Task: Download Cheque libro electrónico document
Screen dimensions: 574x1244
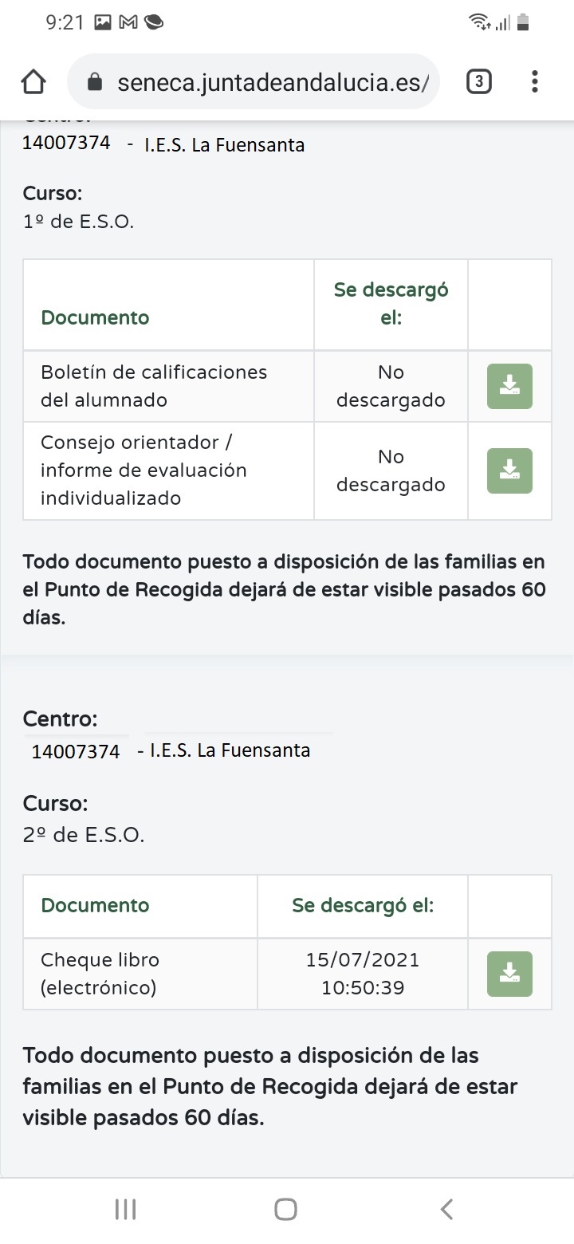Action: tap(509, 974)
